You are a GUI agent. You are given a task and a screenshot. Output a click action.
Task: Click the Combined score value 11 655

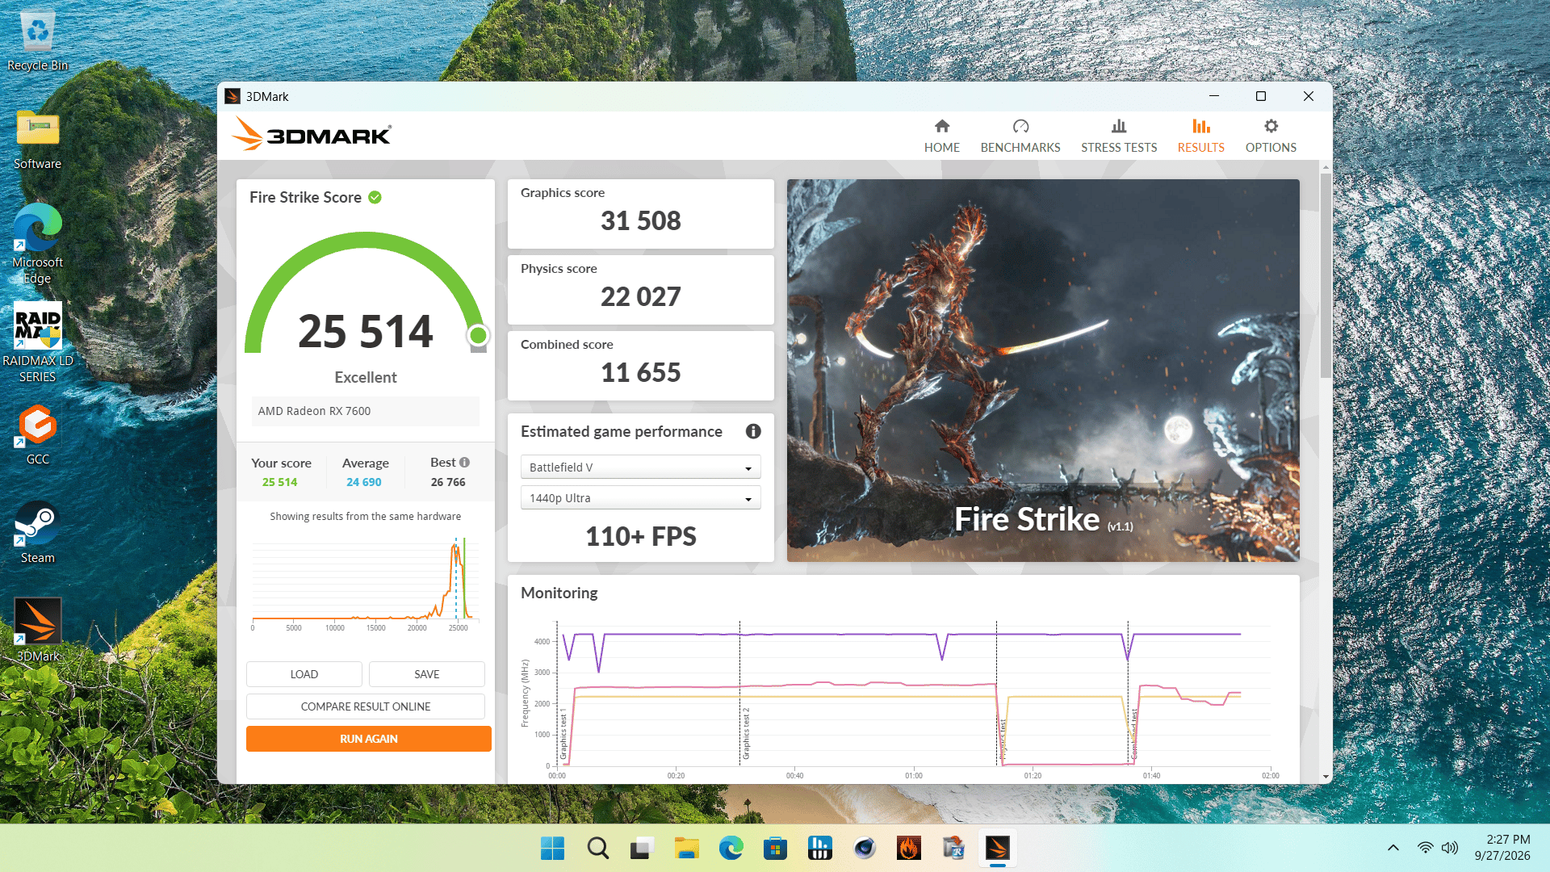click(x=640, y=372)
